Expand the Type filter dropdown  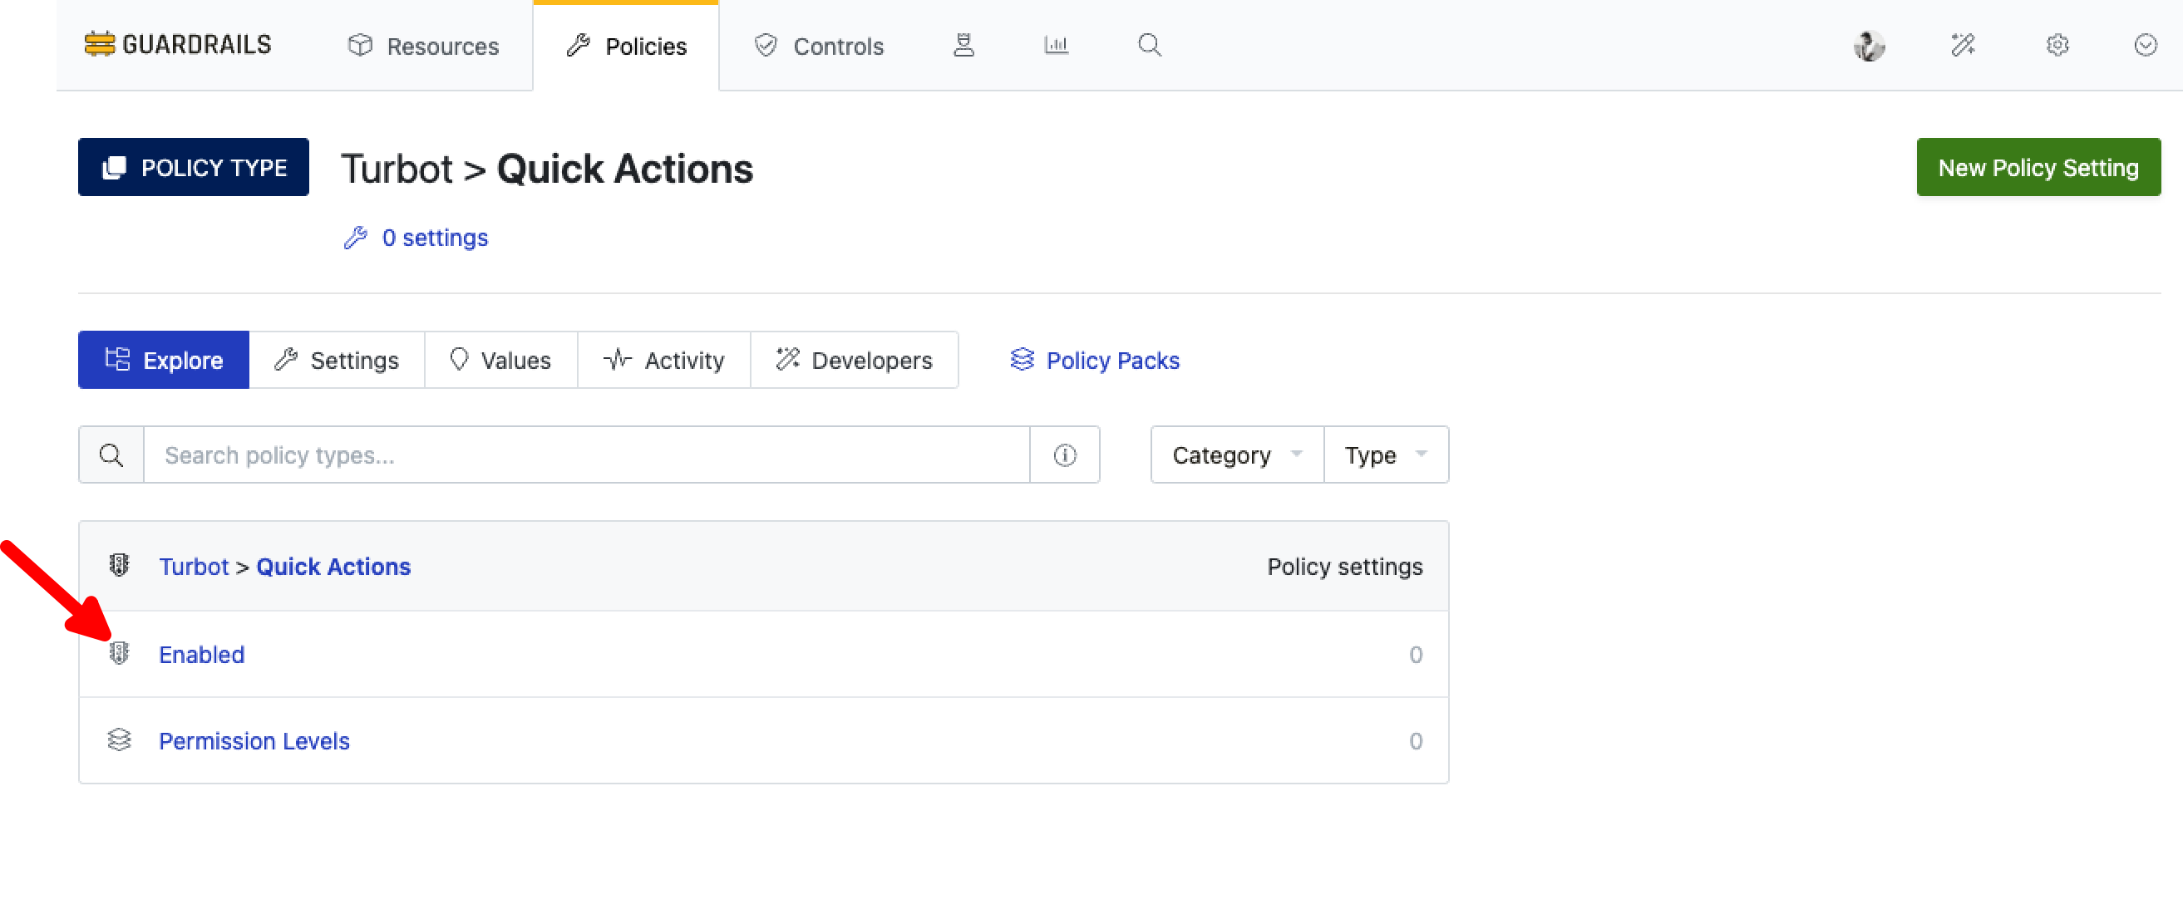[x=1385, y=455]
